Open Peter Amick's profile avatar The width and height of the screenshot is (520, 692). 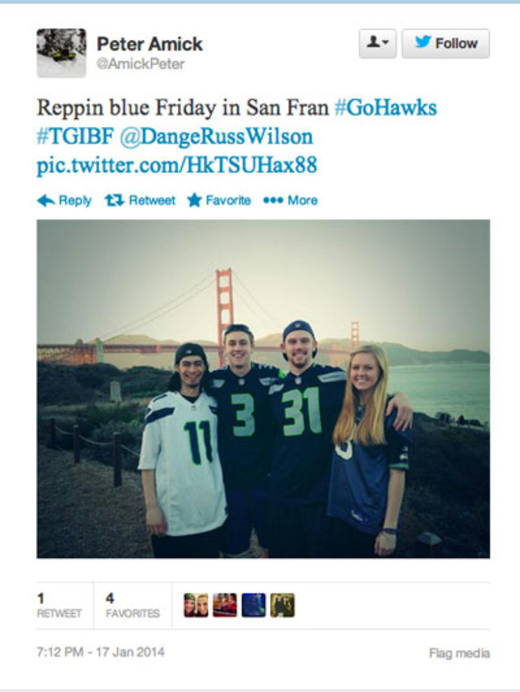click(61, 53)
